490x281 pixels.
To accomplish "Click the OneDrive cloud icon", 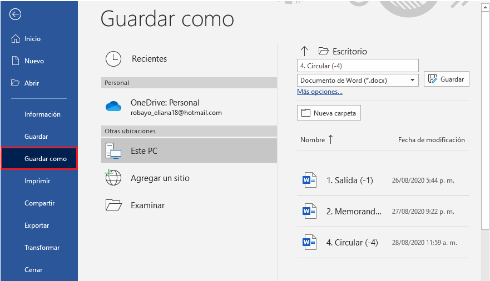I will pos(113,107).
